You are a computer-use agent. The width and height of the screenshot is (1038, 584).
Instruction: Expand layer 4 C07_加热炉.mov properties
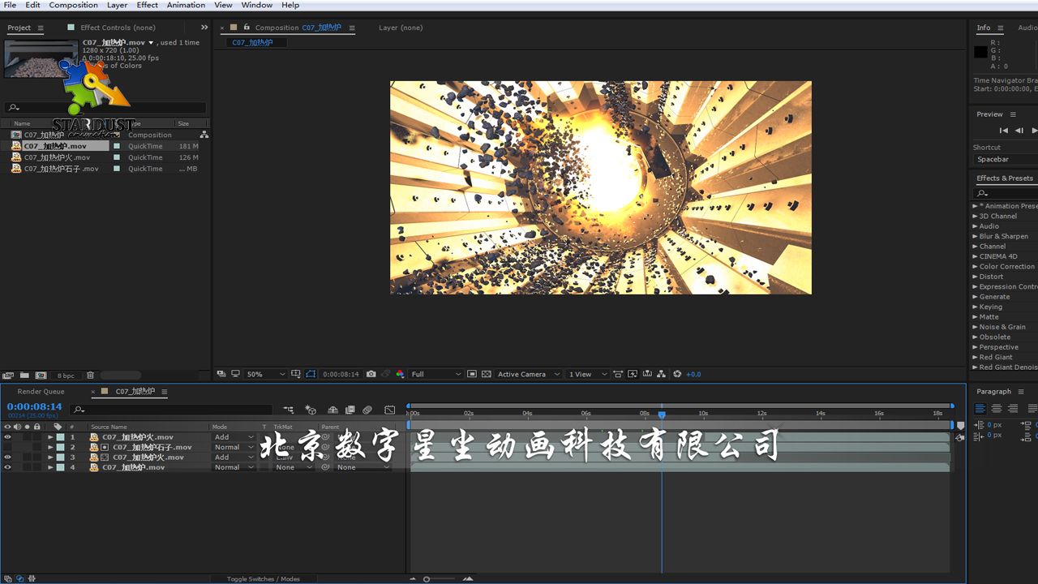click(50, 467)
